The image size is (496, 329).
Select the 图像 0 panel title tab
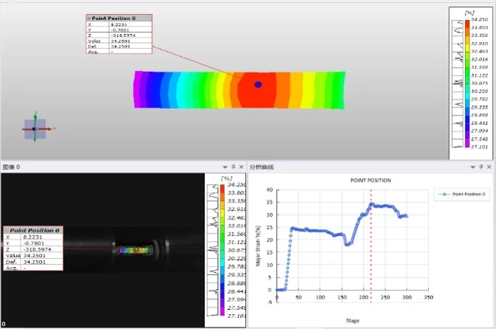point(11,167)
